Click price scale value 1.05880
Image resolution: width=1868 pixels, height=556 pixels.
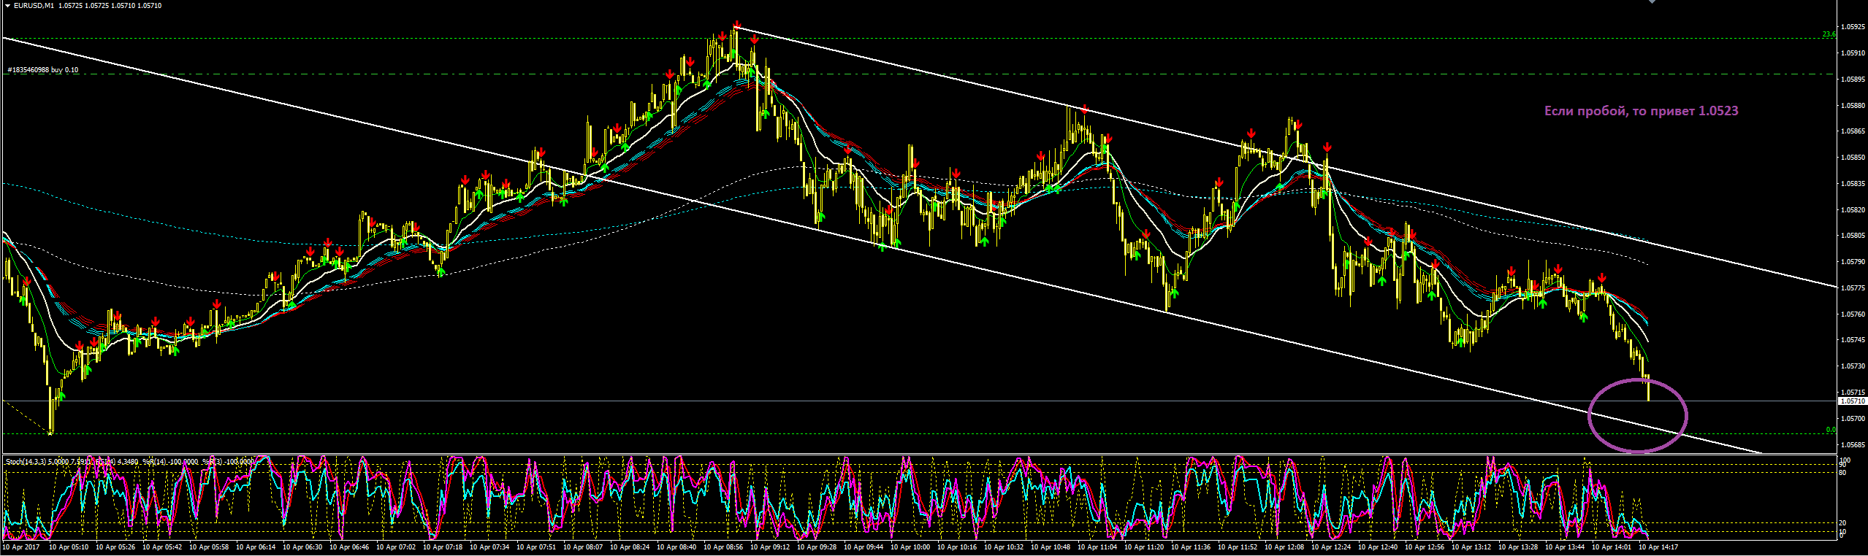tap(1852, 105)
